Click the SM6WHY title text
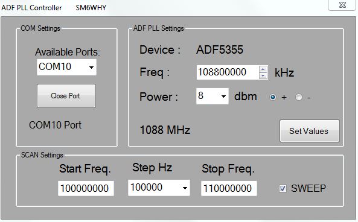Viewport: 358px width, 222px height. point(91,8)
